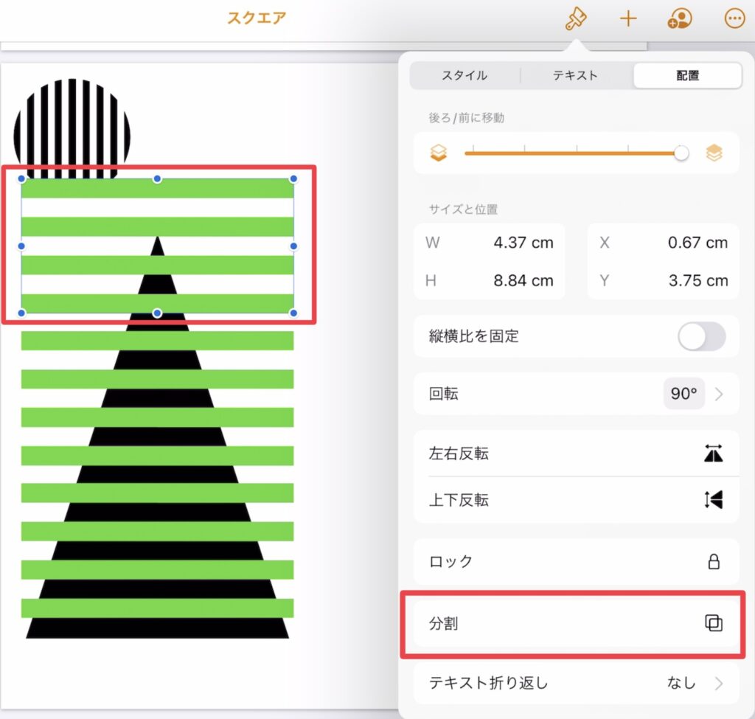Tap the 分割 overlapping squares icon
755x719 pixels.
coord(714,622)
